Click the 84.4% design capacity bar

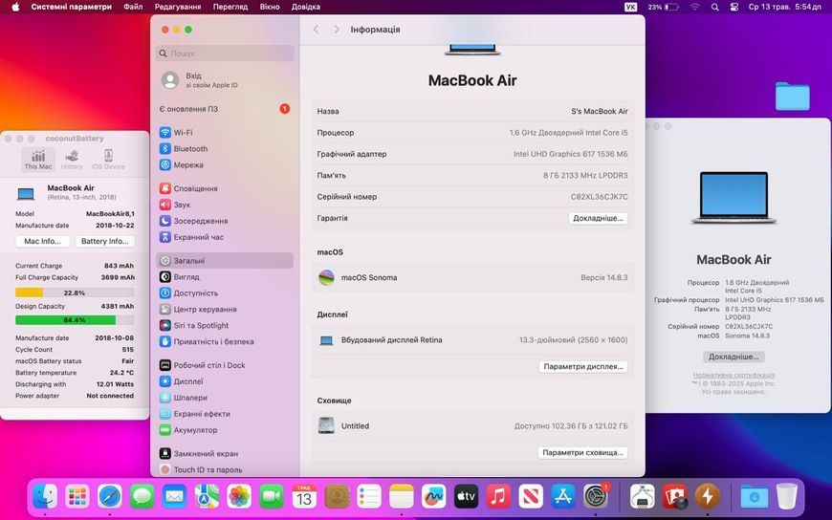75,320
